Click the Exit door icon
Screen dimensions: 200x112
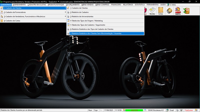pyautogui.click(x=186, y=11)
